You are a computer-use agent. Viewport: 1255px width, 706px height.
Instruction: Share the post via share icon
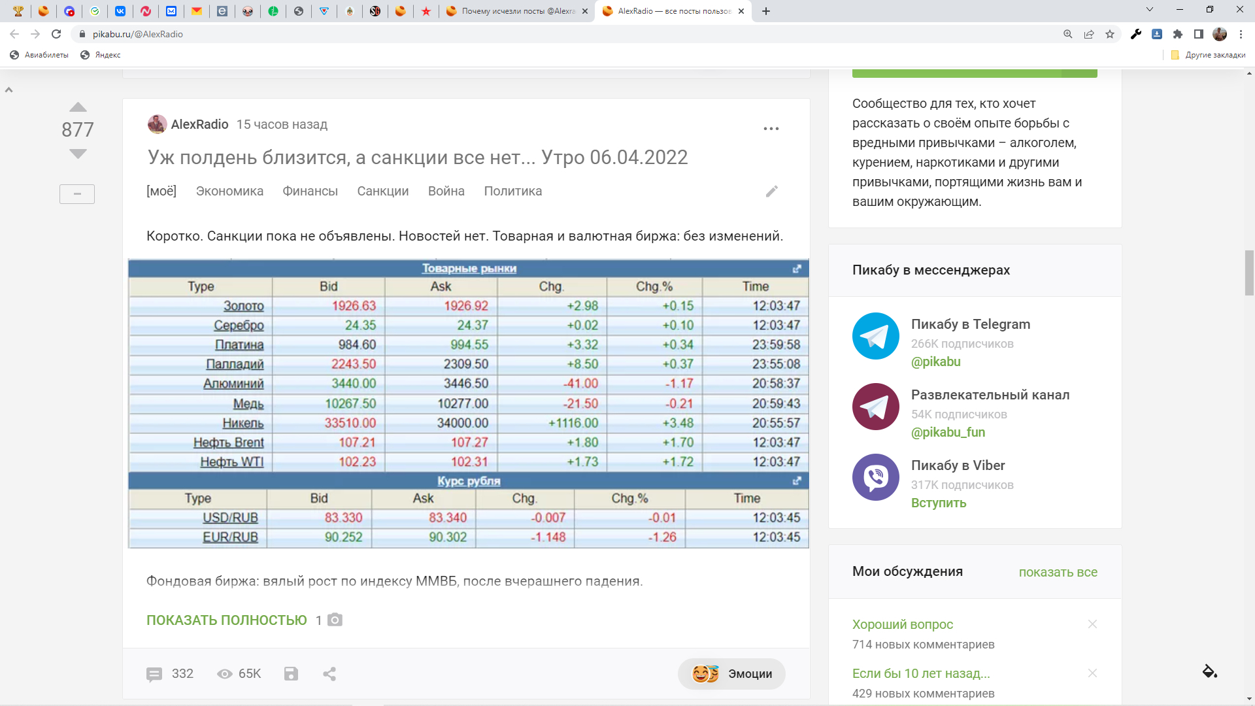point(329,674)
